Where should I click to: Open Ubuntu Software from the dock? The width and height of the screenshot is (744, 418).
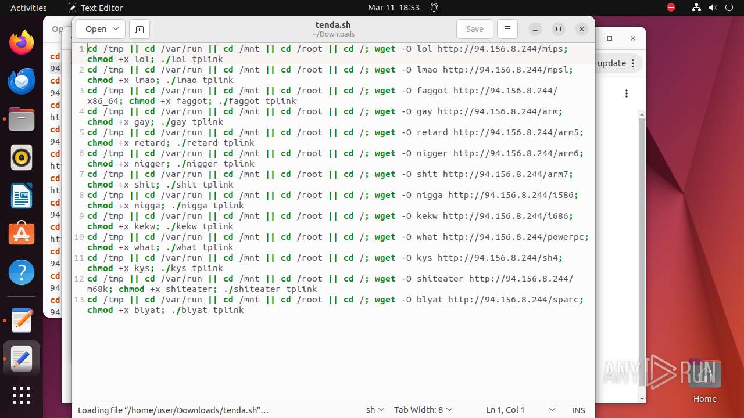[x=22, y=234]
